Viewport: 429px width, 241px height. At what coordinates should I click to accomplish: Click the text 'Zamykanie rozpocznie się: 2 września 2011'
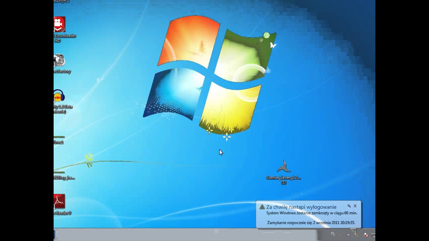click(x=303, y=223)
